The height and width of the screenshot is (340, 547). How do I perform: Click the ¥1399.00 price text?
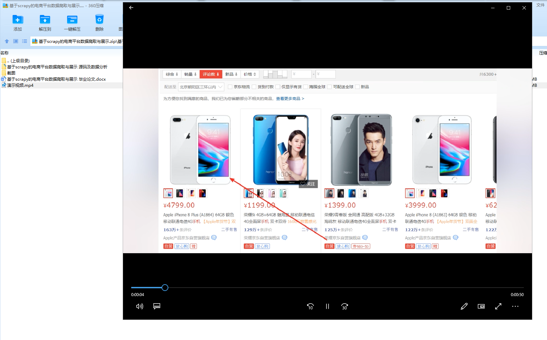point(340,205)
